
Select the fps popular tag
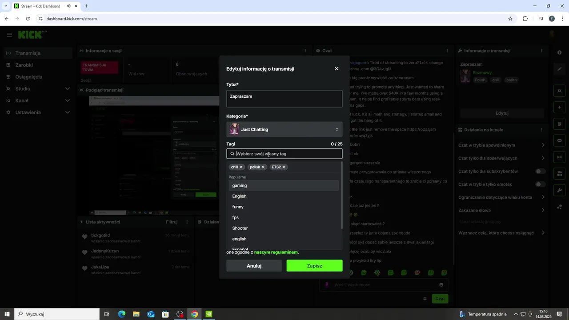284,218
